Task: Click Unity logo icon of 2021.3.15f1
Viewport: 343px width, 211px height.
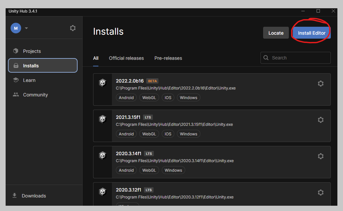Action: (102, 119)
